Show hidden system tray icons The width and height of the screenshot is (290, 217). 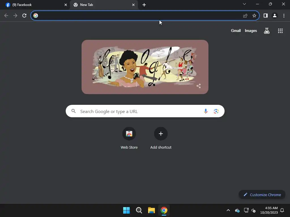click(228, 210)
